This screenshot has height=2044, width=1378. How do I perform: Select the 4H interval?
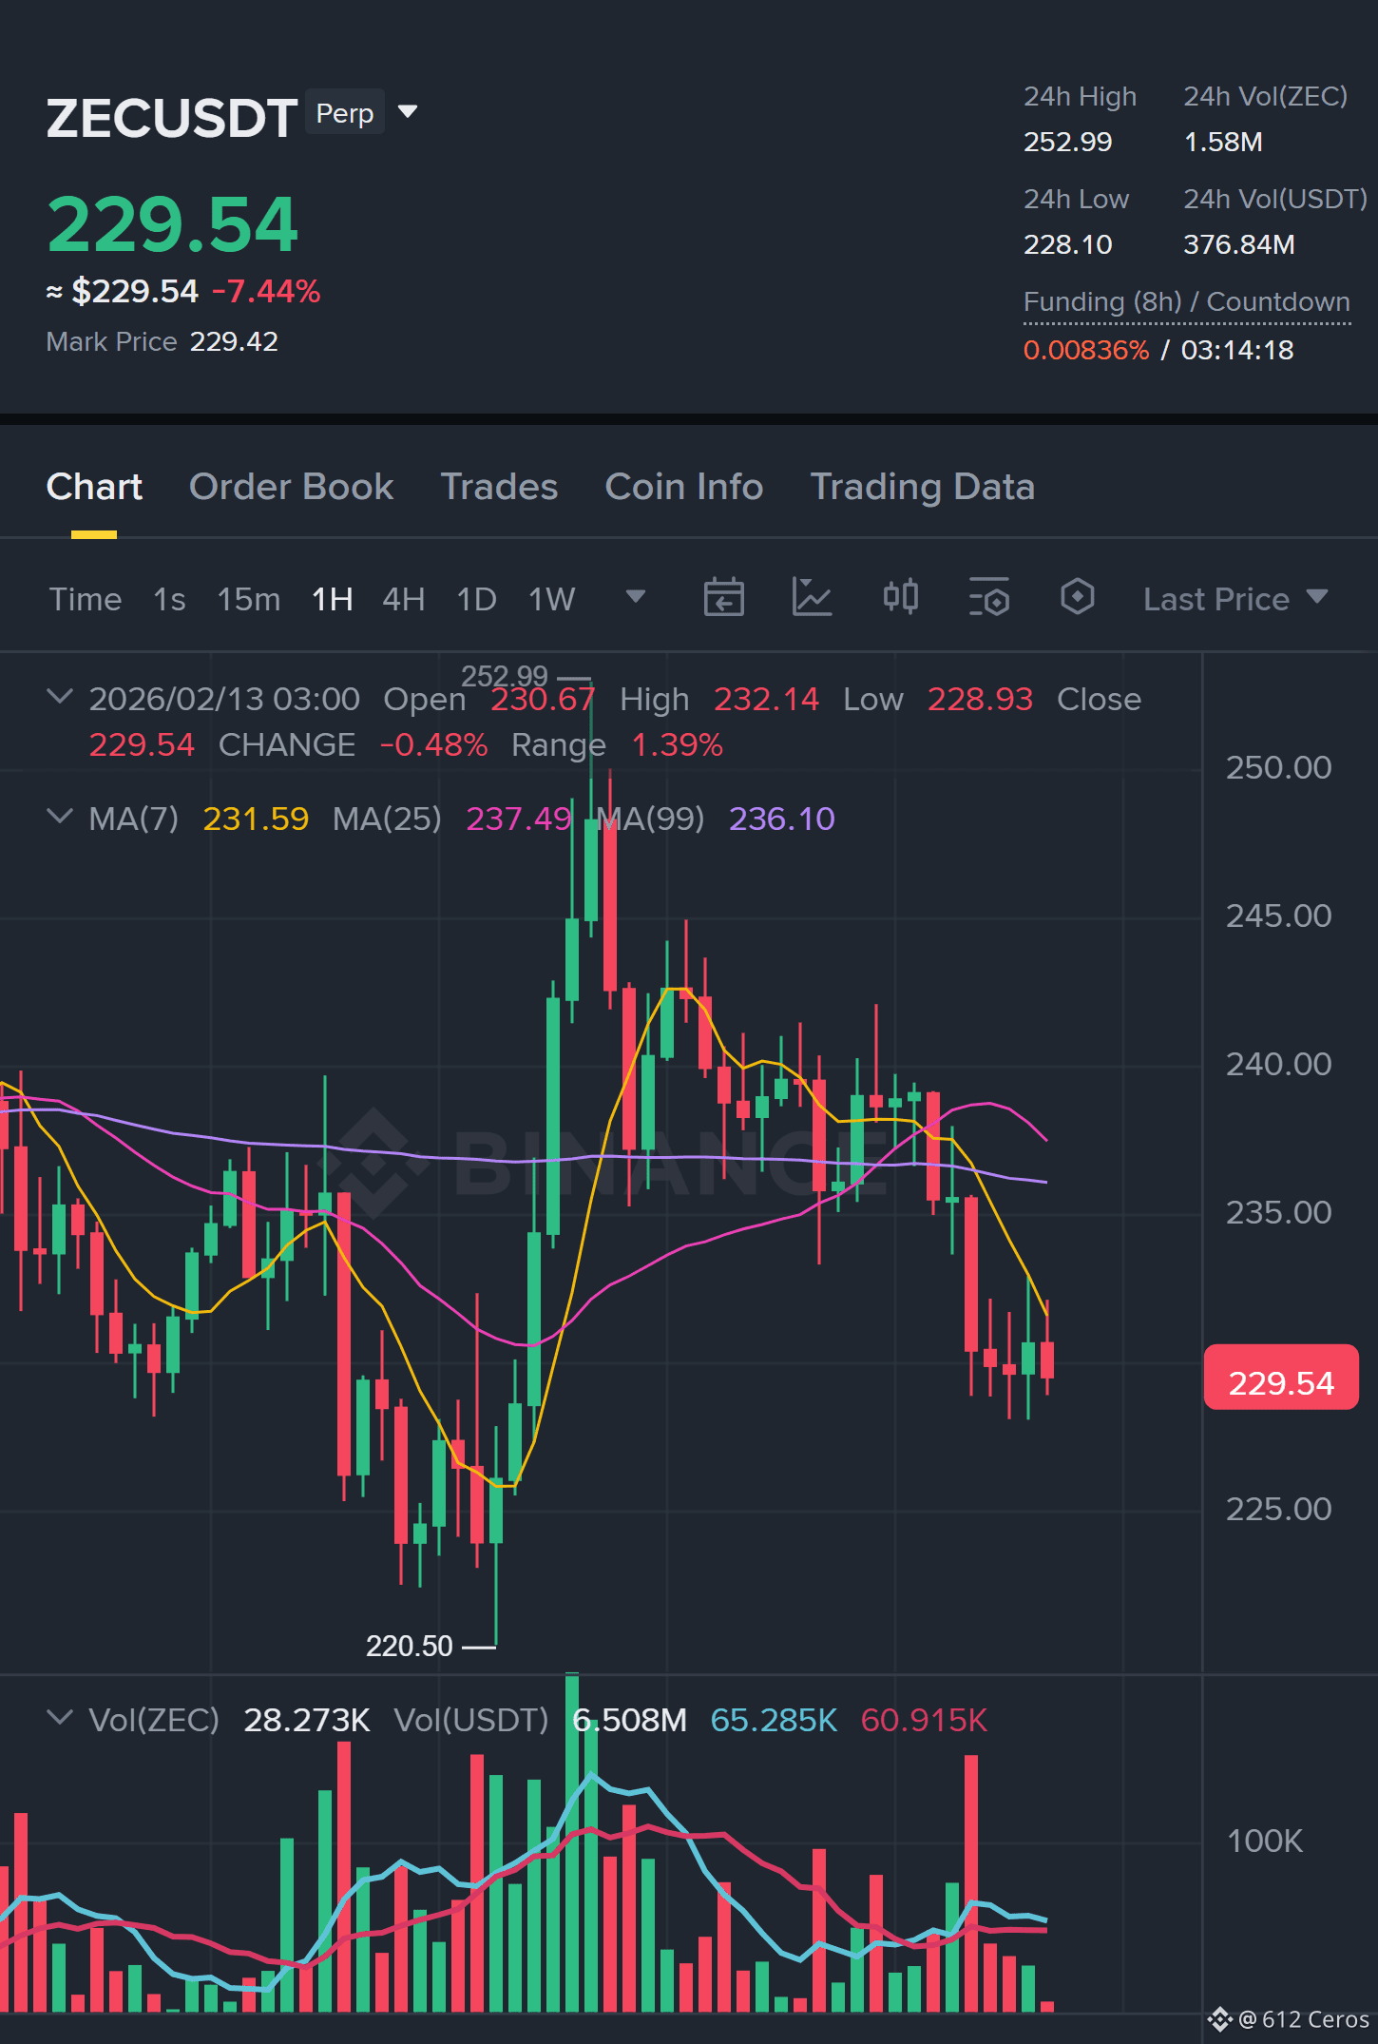403,599
